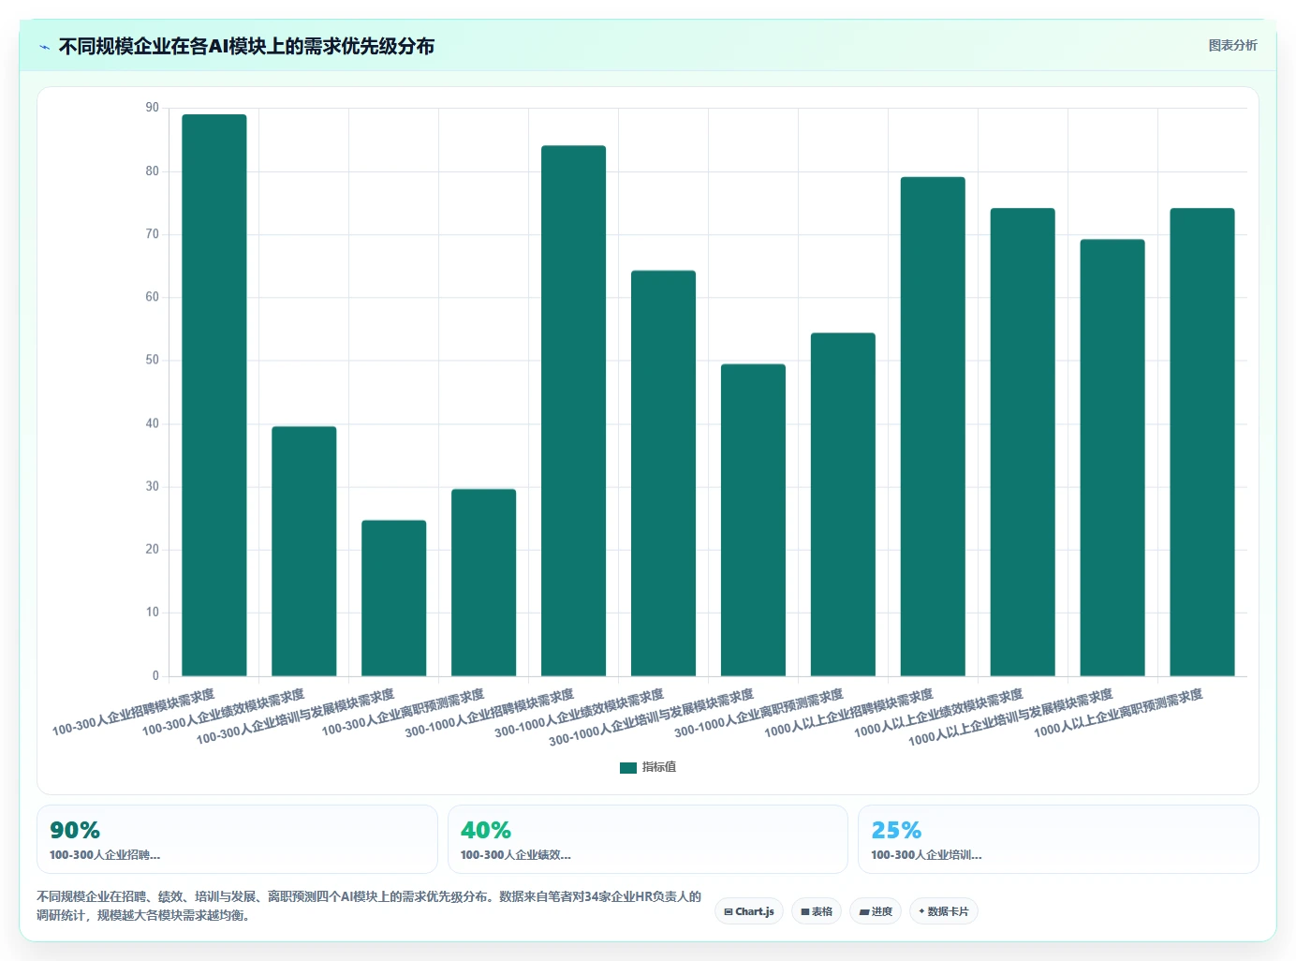Click the bar for 100-300人企业离职预测需求度
1296x961 pixels.
point(484,583)
